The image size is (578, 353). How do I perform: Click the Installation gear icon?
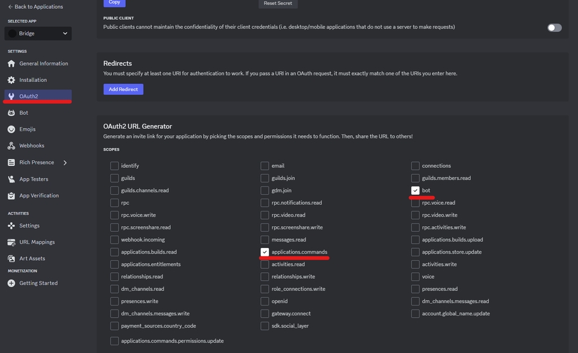(x=11, y=80)
